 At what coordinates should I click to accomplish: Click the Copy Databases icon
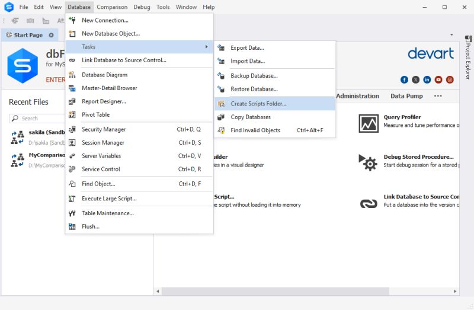(x=221, y=117)
